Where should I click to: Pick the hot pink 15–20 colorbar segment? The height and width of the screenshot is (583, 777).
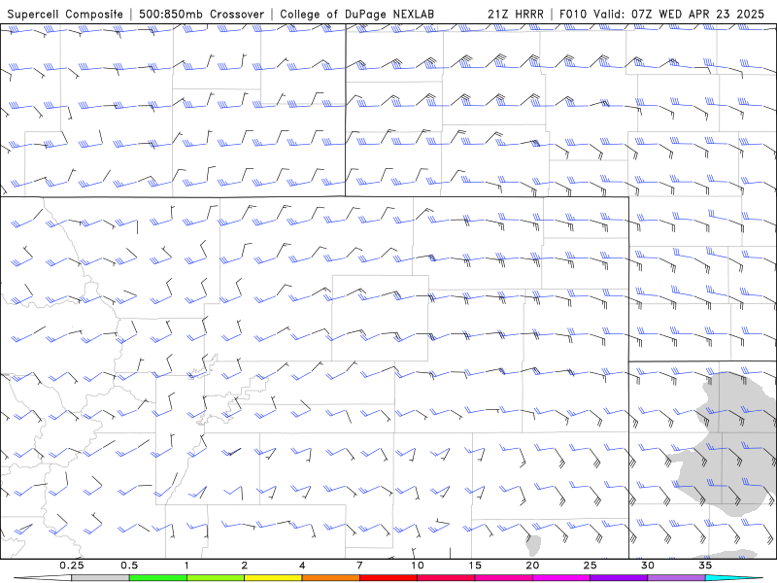503,578
